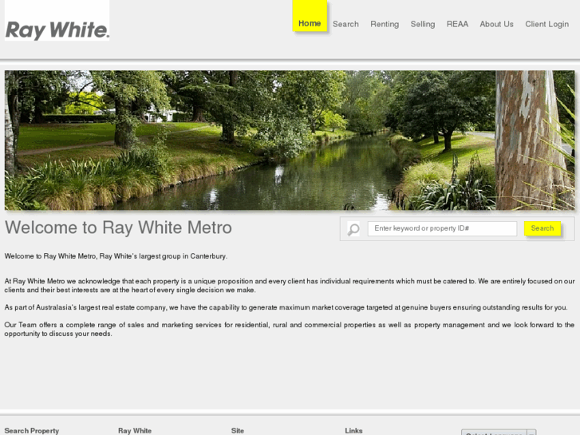Open the Home tab
Viewport: 580px width, 435px height.
pos(310,16)
